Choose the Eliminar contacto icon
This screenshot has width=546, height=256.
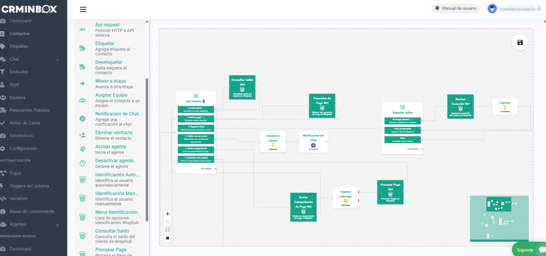(x=82, y=135)
